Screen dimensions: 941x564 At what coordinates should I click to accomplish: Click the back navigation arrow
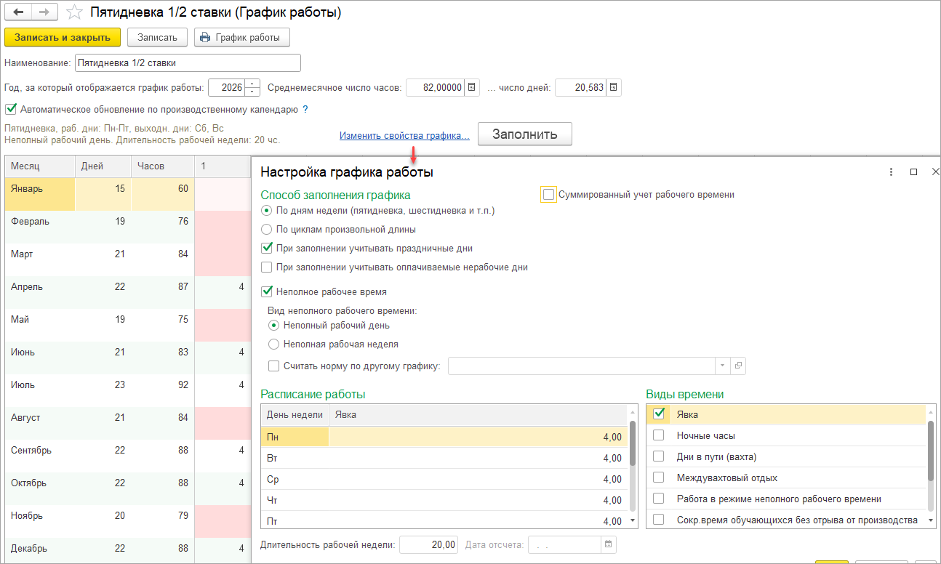(18, 12)
